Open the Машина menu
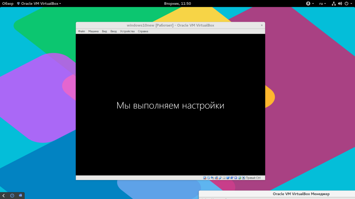This screenshot has width=355, height=199. (93, 31)
